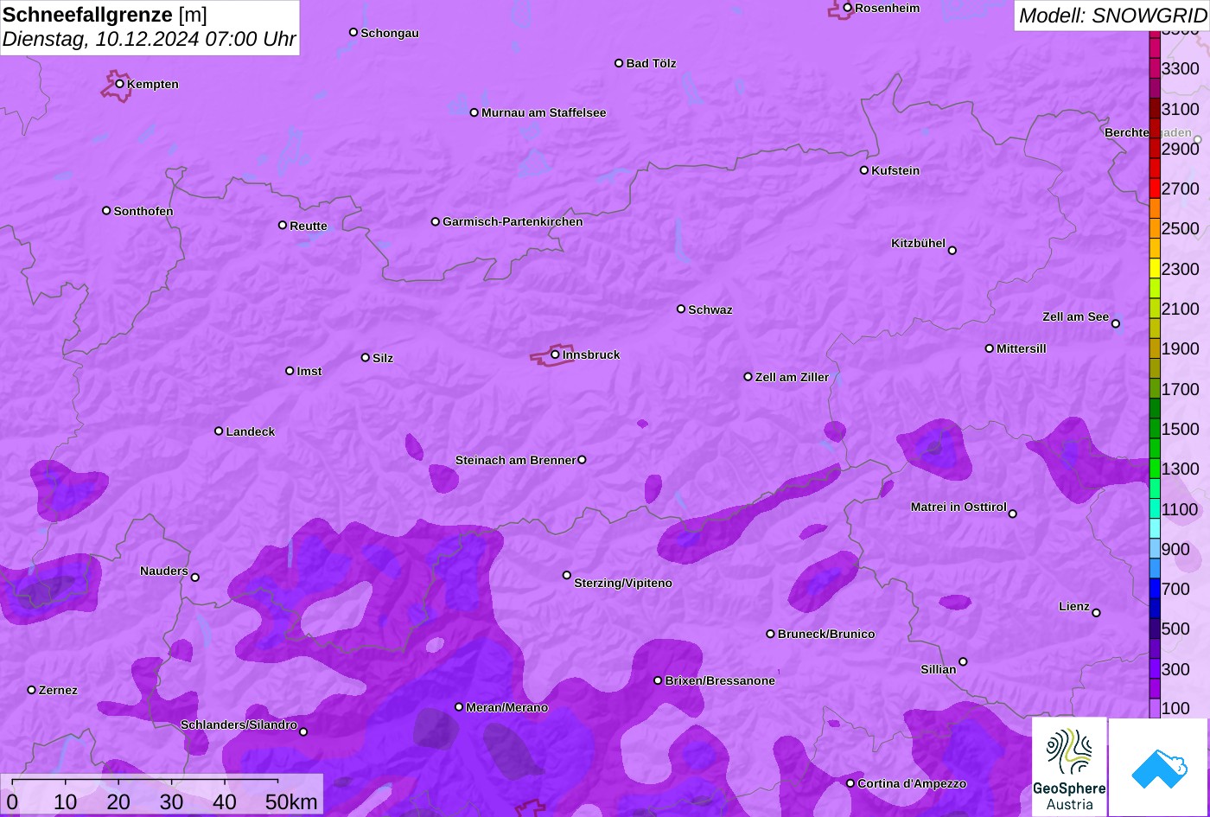Click the 2900 legend value
This screenshot has width=1210, height=817.
coord(1181,149)
